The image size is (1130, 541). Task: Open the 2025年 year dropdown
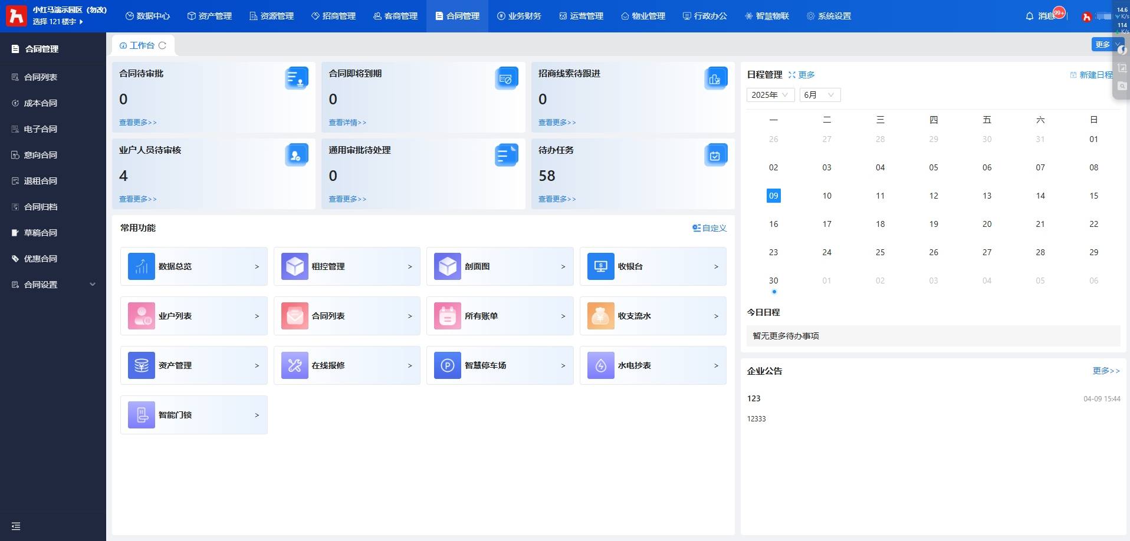tap(770, 95)
